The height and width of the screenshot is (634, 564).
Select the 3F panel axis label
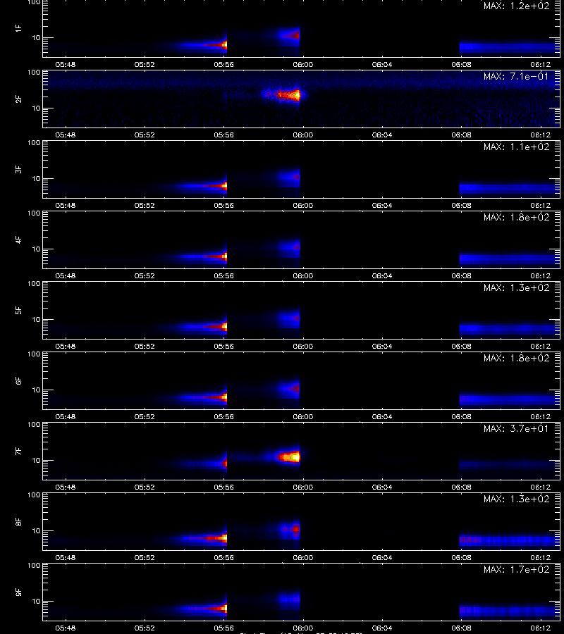18,169
